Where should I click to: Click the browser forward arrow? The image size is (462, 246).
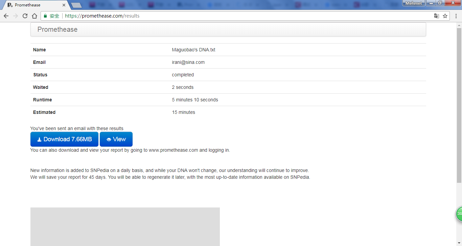(15, 16)
